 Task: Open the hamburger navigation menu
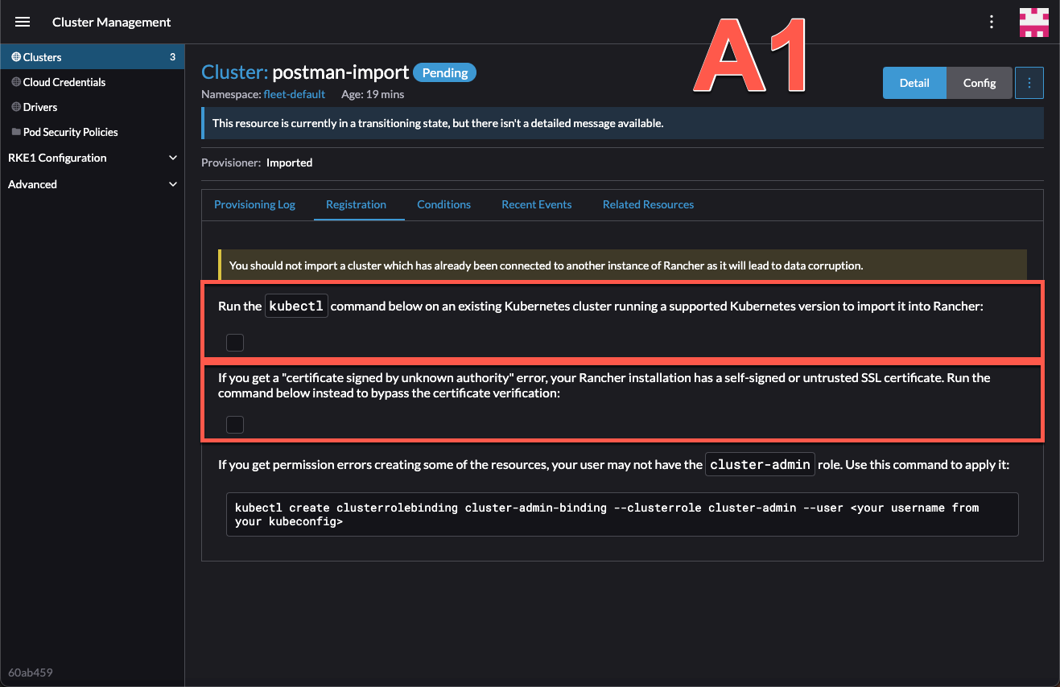coord(22,22)
